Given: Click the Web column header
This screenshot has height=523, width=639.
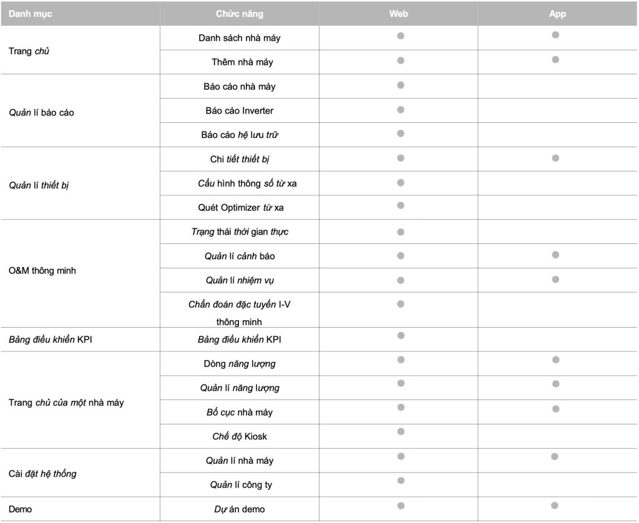Looking at the screenshot, I should [398, 14].
